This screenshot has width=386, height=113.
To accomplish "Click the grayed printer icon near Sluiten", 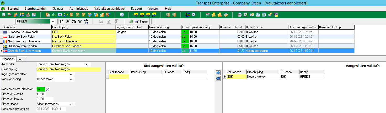I will click(101, 21).
